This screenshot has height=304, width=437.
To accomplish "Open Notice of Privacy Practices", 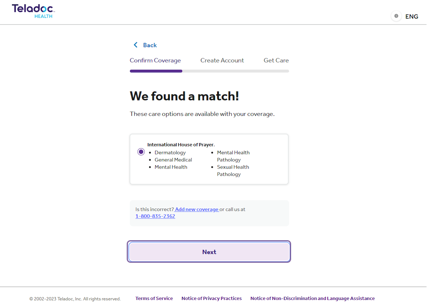I will pyautogui.click(x=212, y=299).
